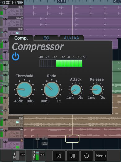Arm the Sax track for recording
This screenshot has height=162, width=121.
point(21,133)
